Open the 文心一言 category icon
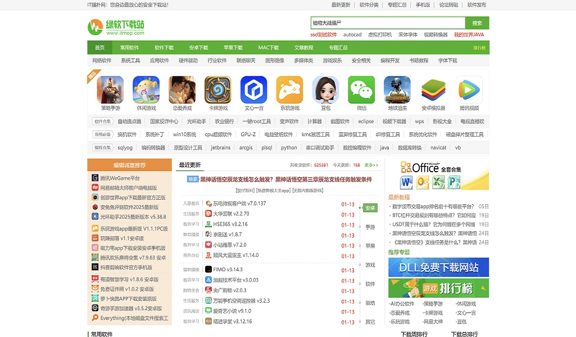Screen dimensions: 576x337 click(x=253, y=91)
